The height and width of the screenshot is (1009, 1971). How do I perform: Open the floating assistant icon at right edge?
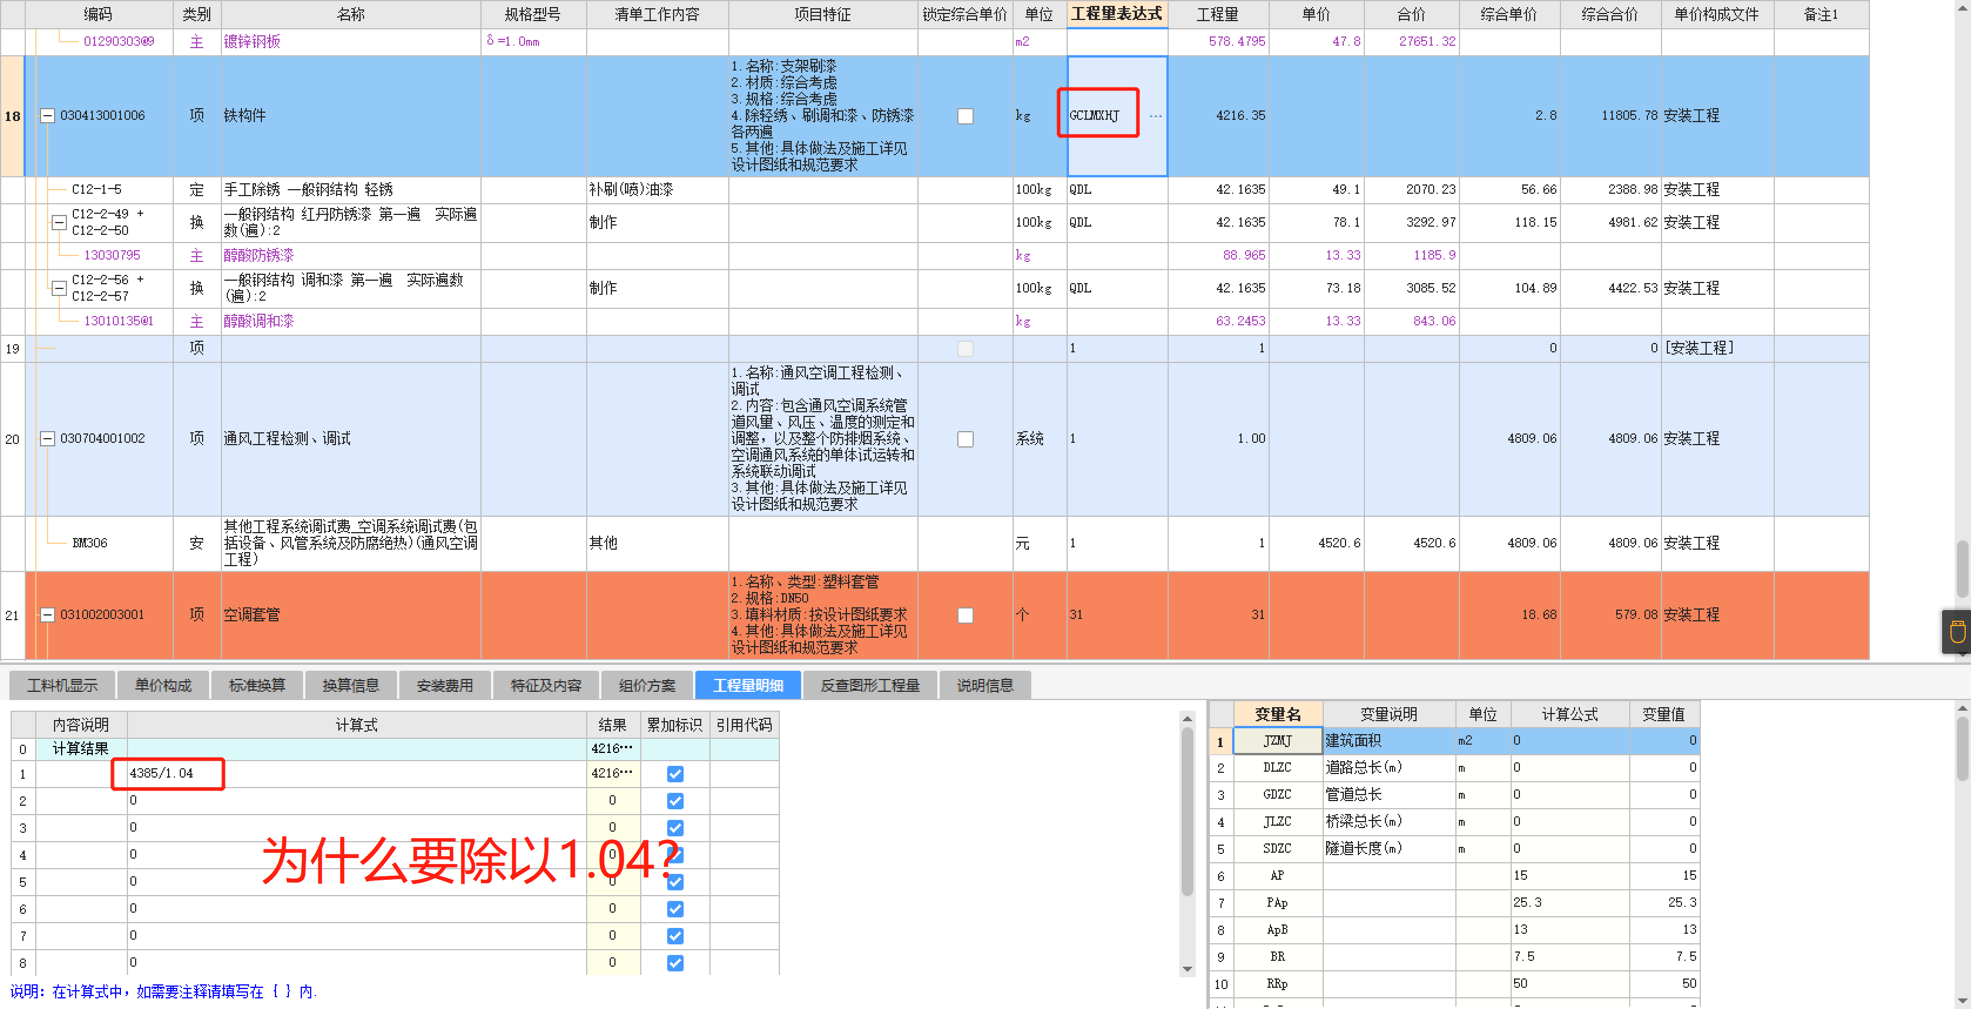pos(1957,632)
